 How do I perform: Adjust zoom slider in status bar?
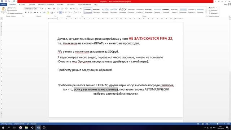click(x=217, y=124)
